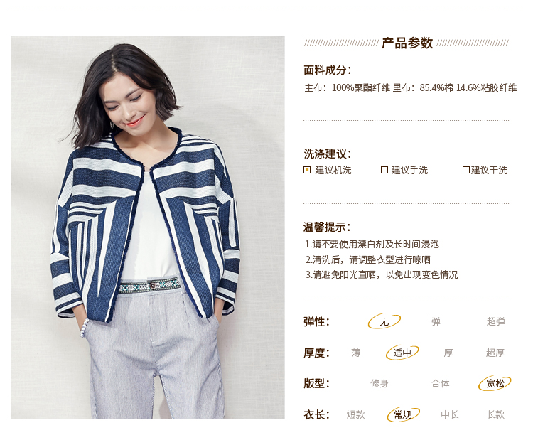
Task: Select 常规 length option
Action: coord(403,414)
